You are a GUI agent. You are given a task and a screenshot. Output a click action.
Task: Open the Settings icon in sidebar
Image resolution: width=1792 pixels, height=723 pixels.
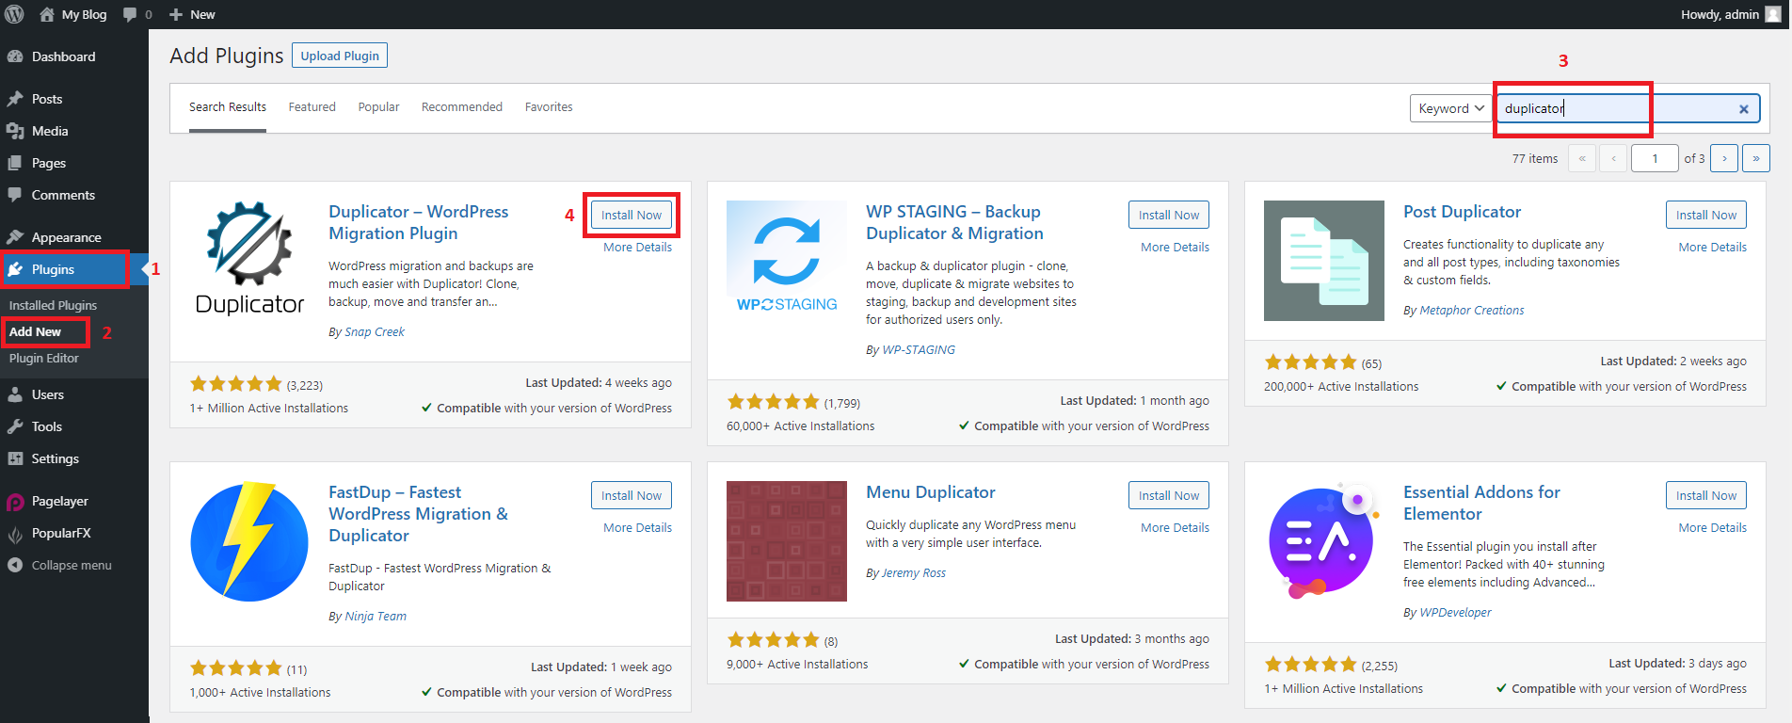point(15,459)
